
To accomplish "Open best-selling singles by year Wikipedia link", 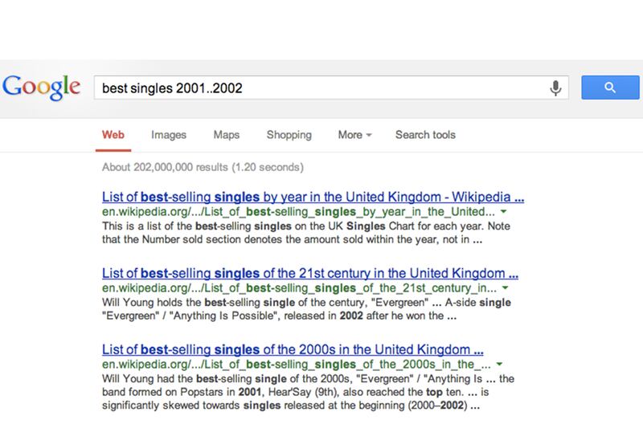I will [x=314, y=197].
